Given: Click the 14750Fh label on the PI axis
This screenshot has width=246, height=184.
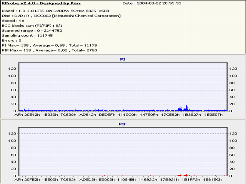Looking at the screenshot, I should [149, 115].
